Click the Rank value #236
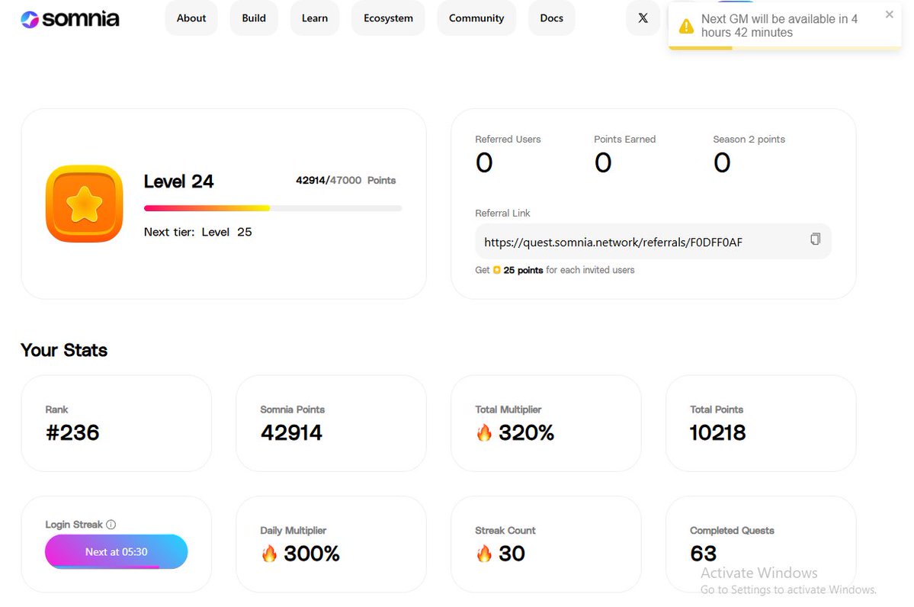 coord(72,432)
